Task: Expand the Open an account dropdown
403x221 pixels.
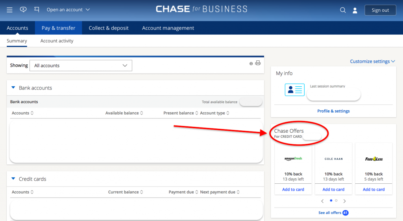Action: pyautogui.click(x=68, y=10)
